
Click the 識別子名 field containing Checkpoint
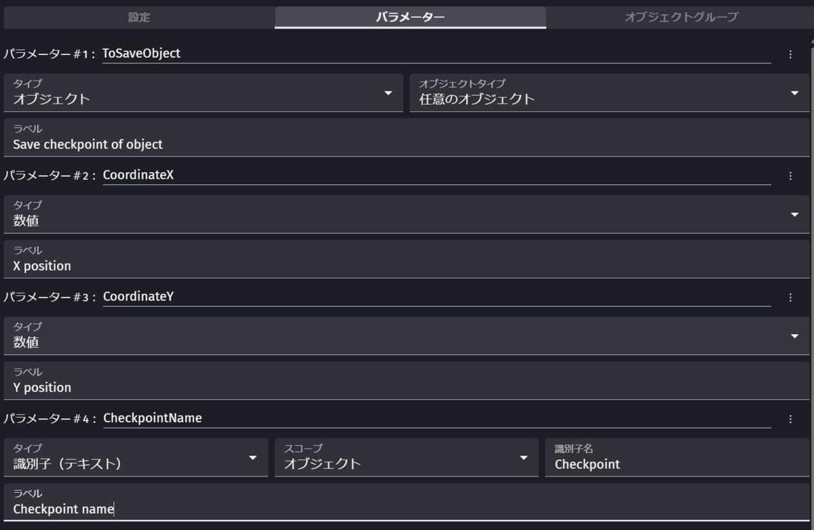coord(678,457)
